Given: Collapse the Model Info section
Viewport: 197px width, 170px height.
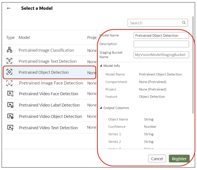Looking at the screenshot, I should (x=101, y=66).
